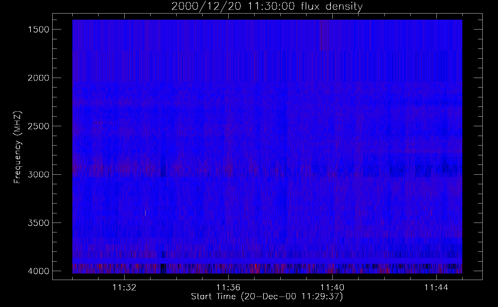Viewport: 498px width, 307px height.
Task: Click the 'Frequency (MHZ)' axis label
Action: [18, 147]
